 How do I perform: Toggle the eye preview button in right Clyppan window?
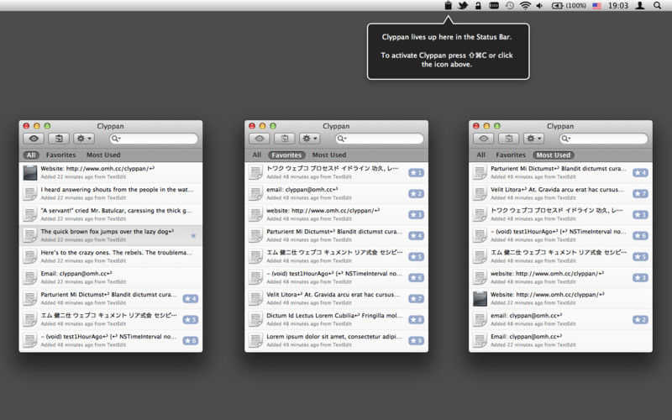484,139
